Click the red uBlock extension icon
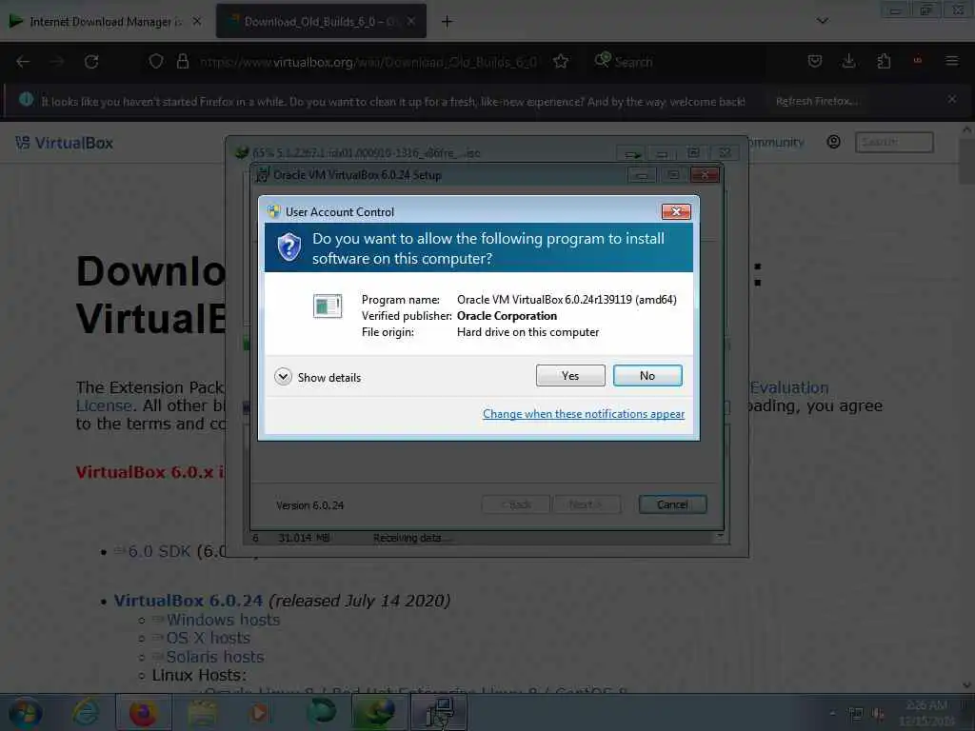The image size is (975, 731). point(917,61)
